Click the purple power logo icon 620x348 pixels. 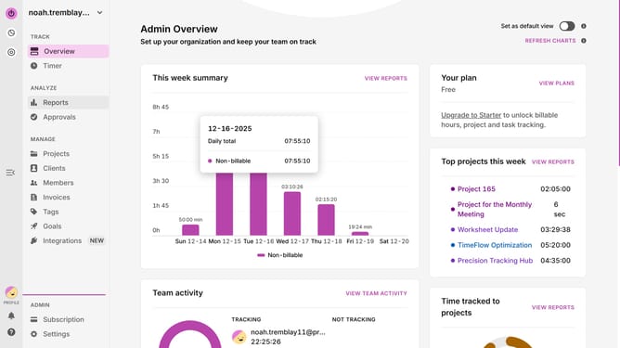pos(11,13)
